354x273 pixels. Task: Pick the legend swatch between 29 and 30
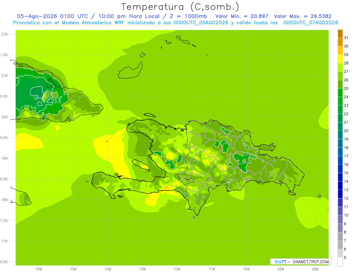coord(340,50)
